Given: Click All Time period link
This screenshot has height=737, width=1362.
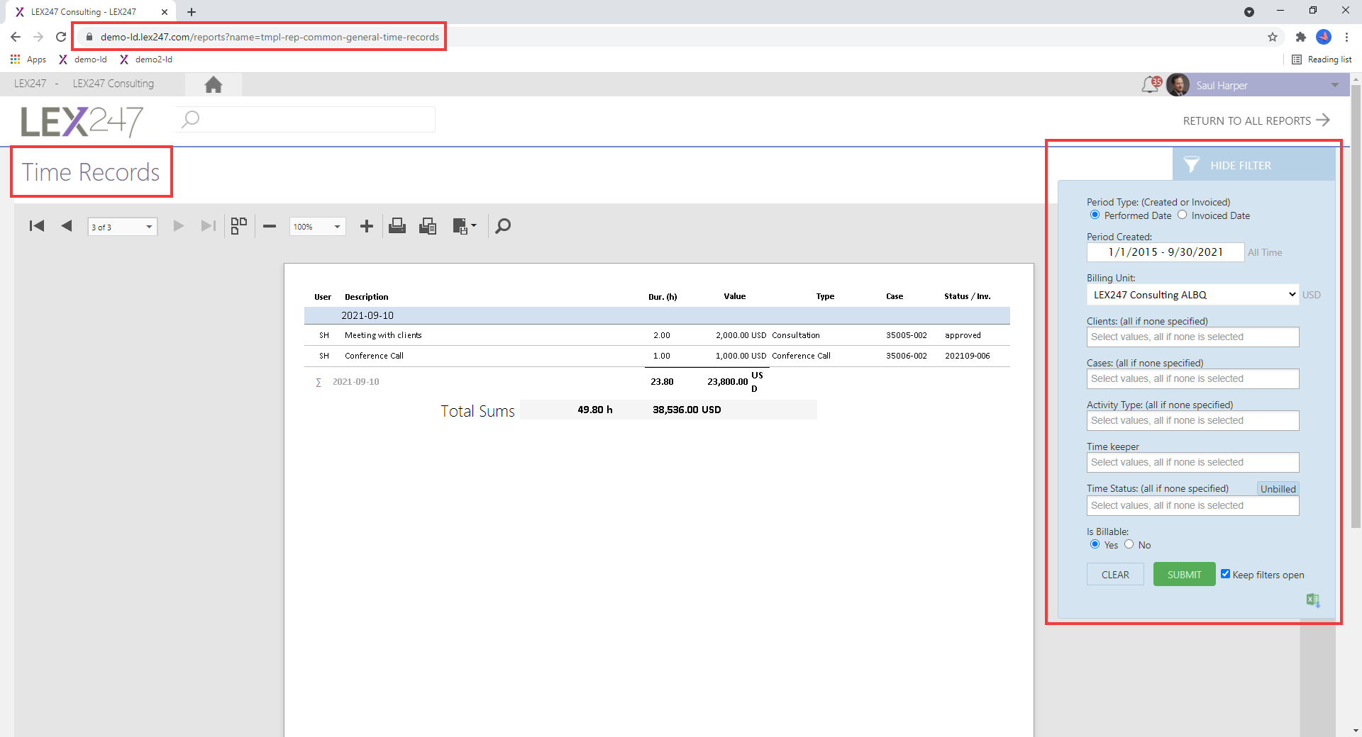Looking at the screenshot, I should [1265, 252].
